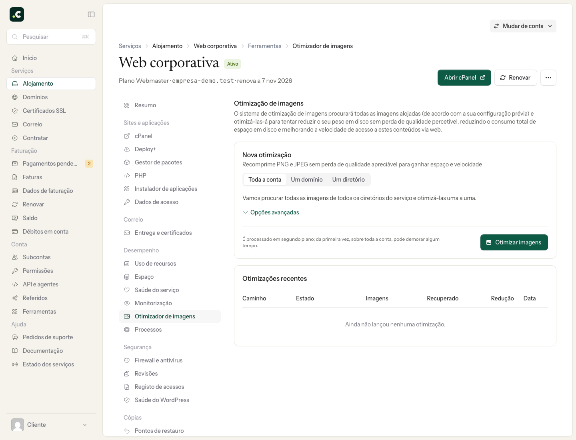Open Saúde do WordPress item

point(170,400)
